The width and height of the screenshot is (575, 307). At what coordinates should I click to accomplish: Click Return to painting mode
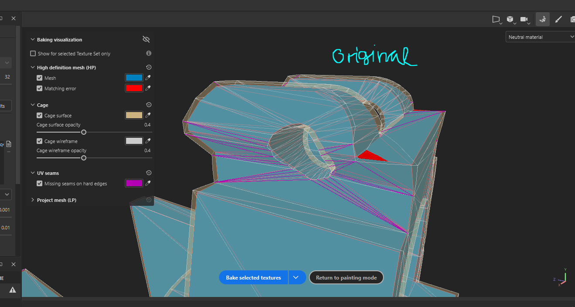tap(346, 278)
